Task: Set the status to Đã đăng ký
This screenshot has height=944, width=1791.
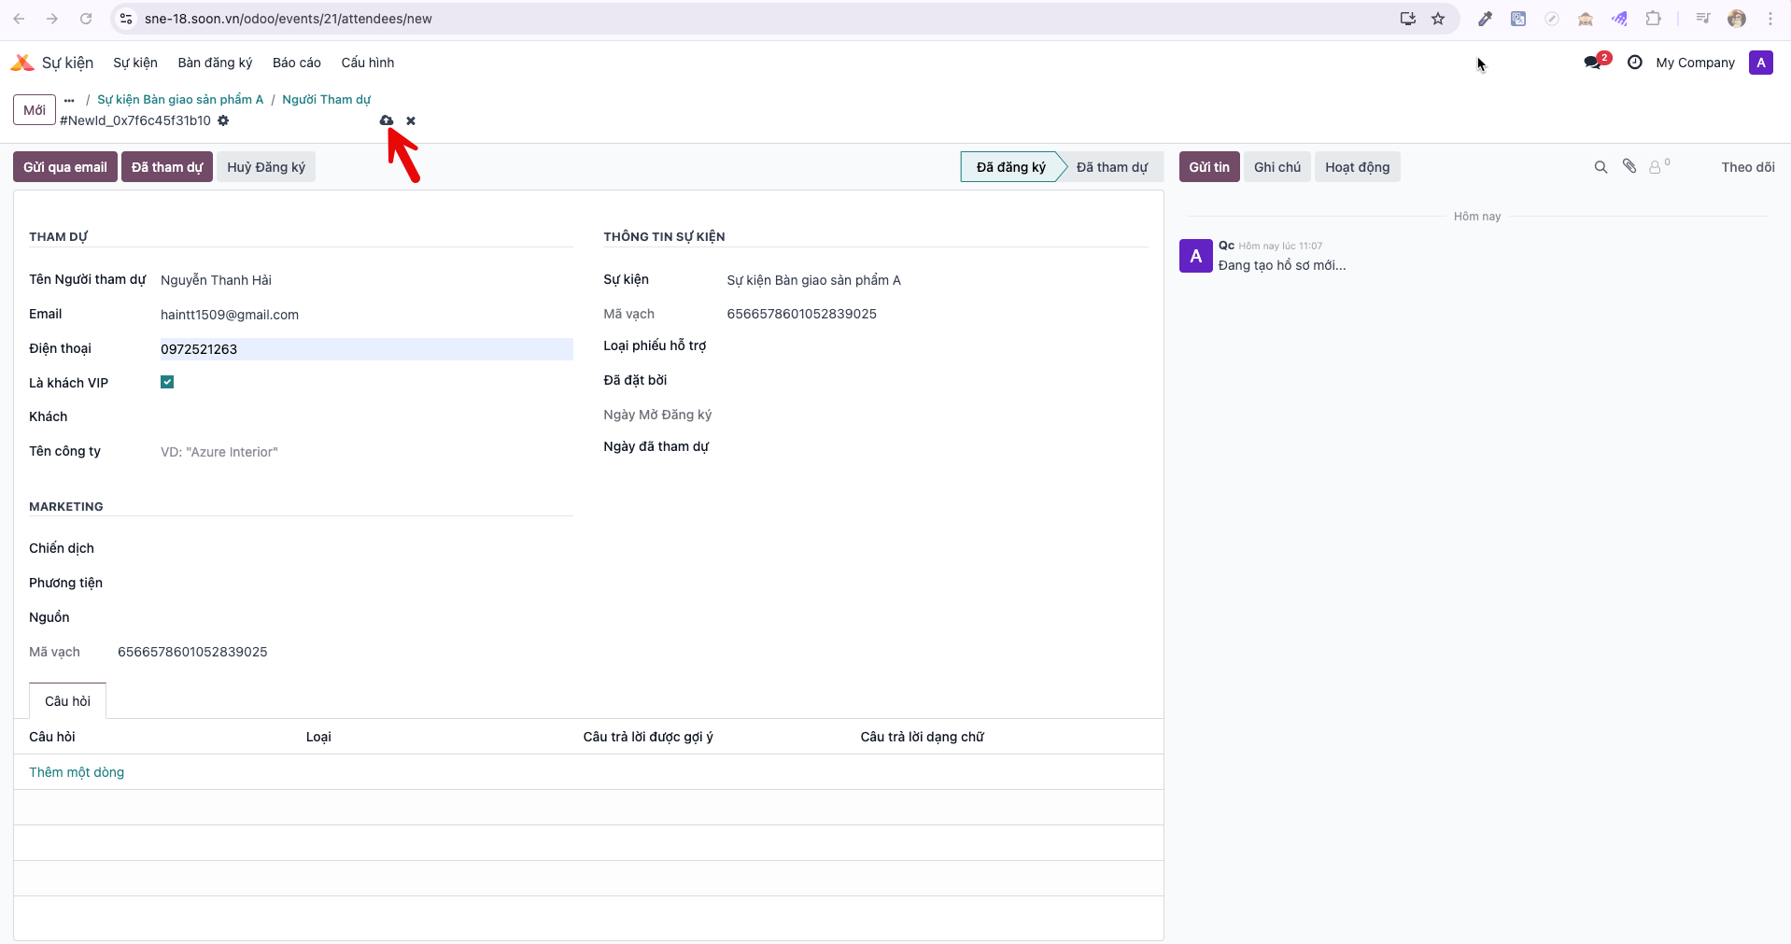Action: pyautogui.click(x=1011, y=167)
